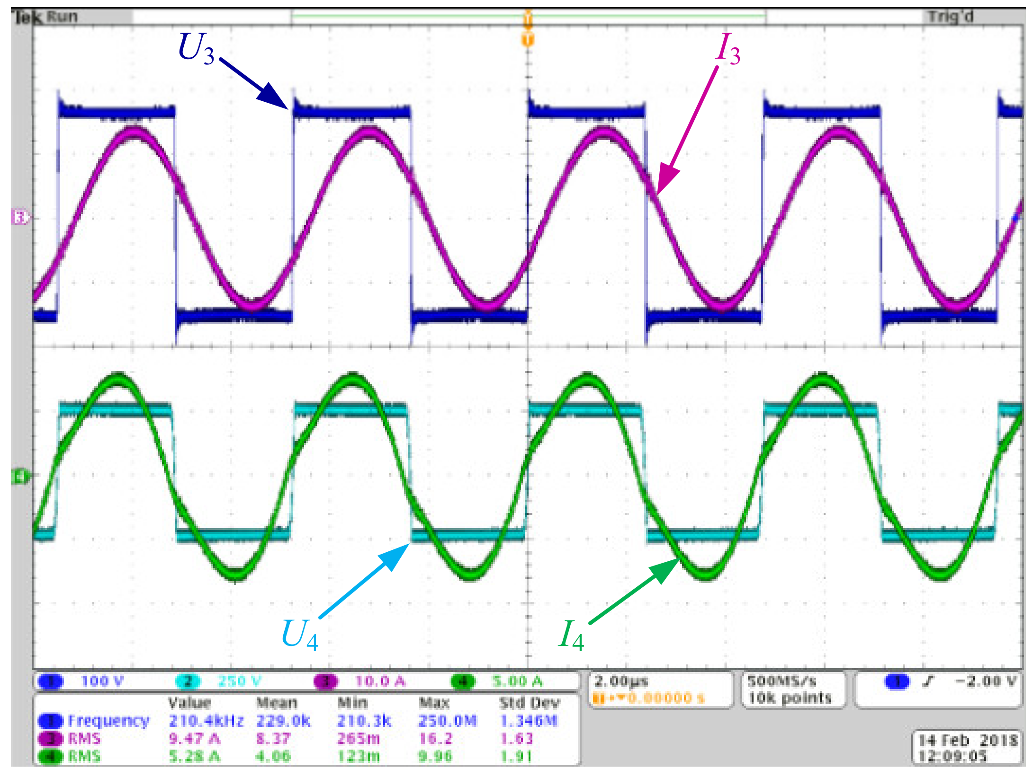Viewport: 1033px width, 778px height.
Task: Click the 2.00µs horizontal timebase readout
Action: (x=621, y=681)
